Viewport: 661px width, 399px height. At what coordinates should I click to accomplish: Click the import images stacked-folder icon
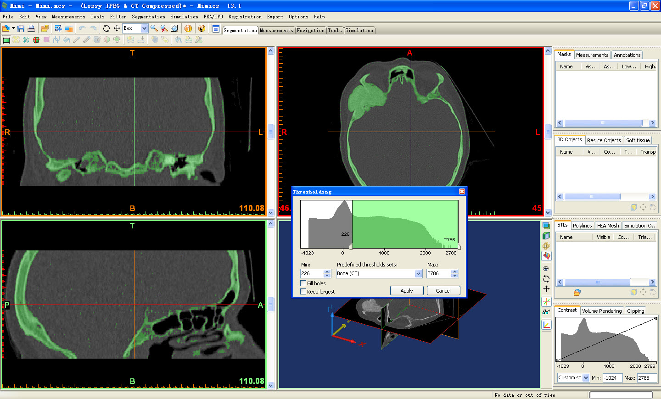[45, 28]
